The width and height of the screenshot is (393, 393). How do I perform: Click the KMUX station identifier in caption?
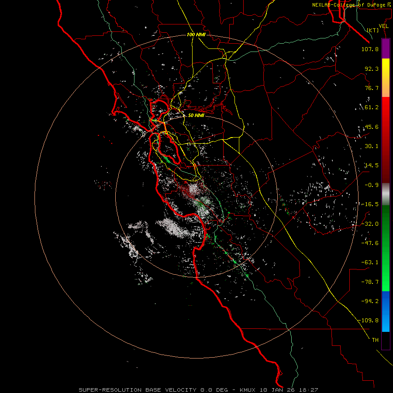click(x=248, y=390)
